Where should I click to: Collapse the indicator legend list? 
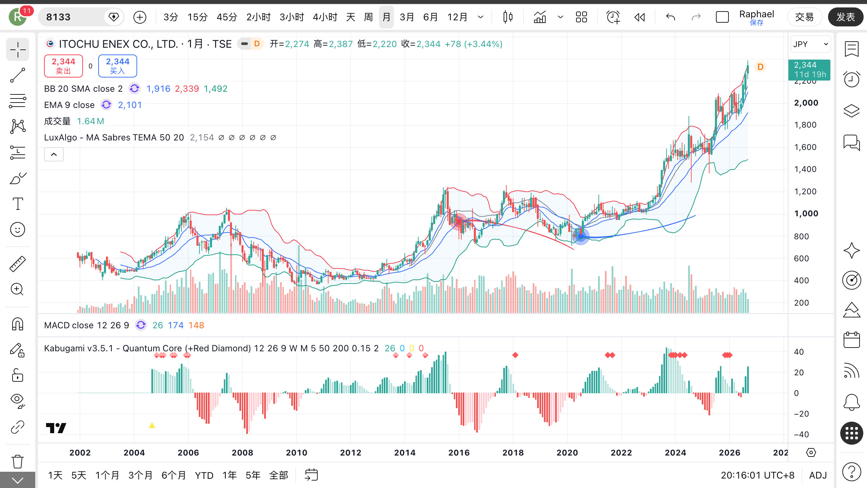(54, 155)
